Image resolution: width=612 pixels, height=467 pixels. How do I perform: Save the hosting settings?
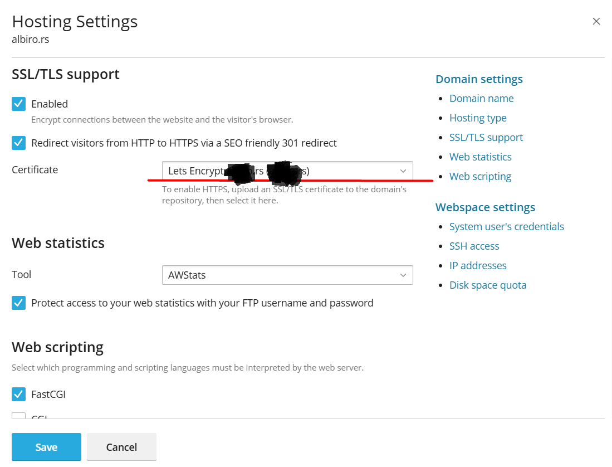tap(46, 447)
